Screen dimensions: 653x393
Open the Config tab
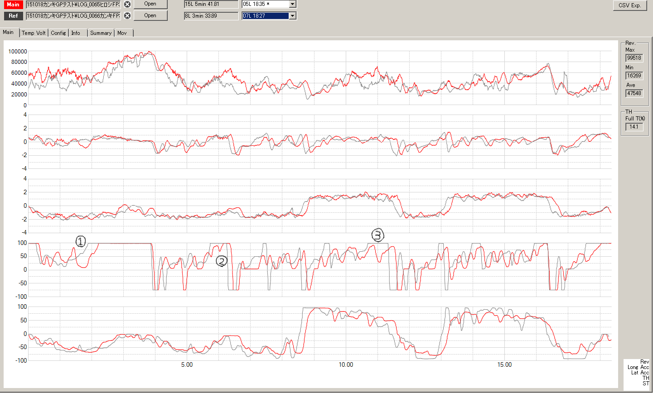[58, 33]
